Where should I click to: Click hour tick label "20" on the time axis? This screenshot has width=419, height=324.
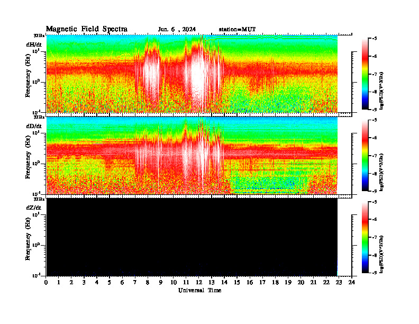300,283
